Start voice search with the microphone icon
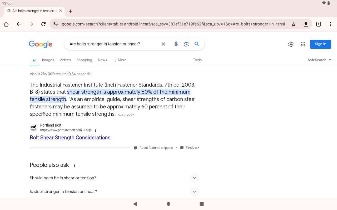This screenshot has height=210, width=337. point(176,44)
